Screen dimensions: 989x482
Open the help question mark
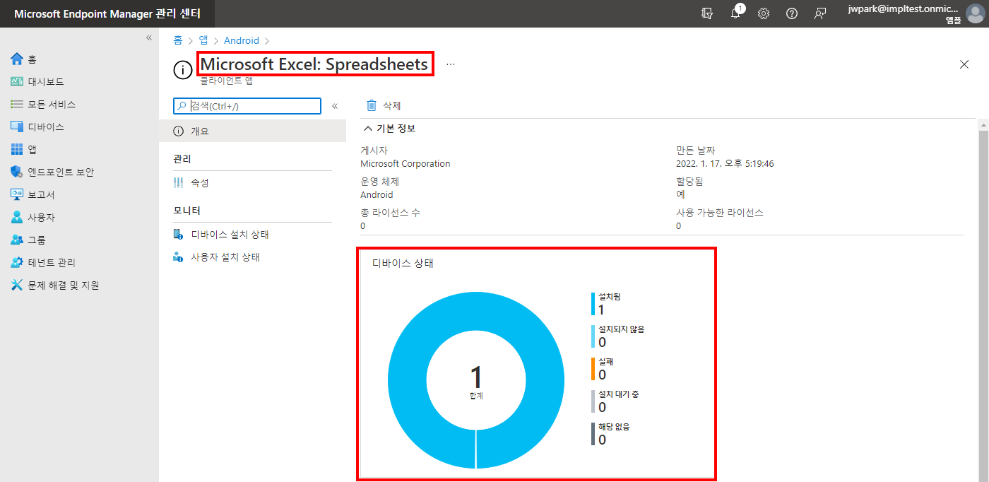pyautogui.click(x=792, y=13)
